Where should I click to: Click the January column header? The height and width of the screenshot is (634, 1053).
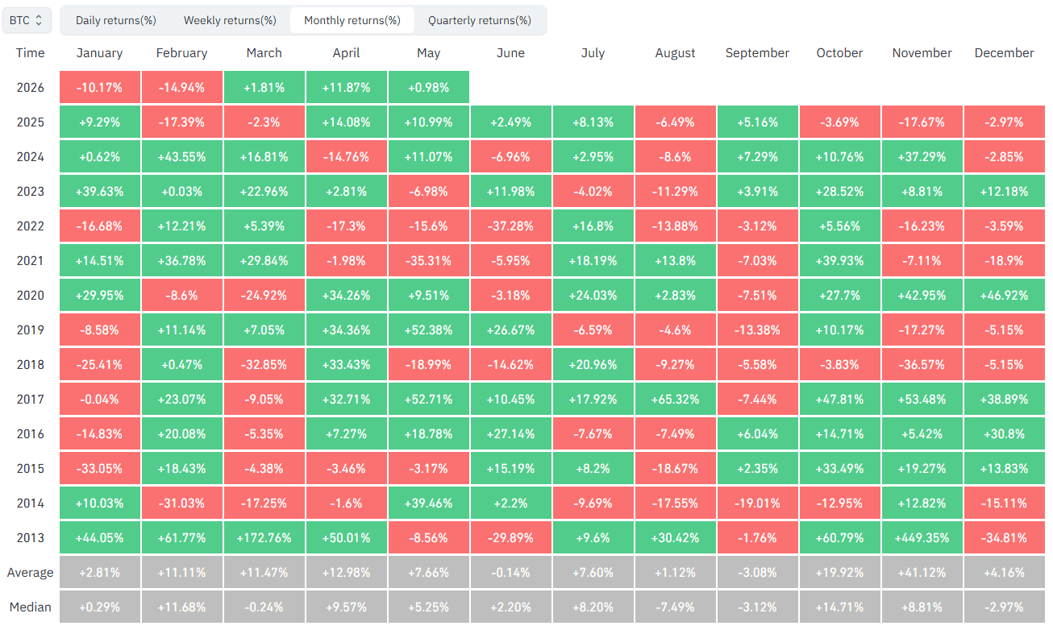(100, 53)
